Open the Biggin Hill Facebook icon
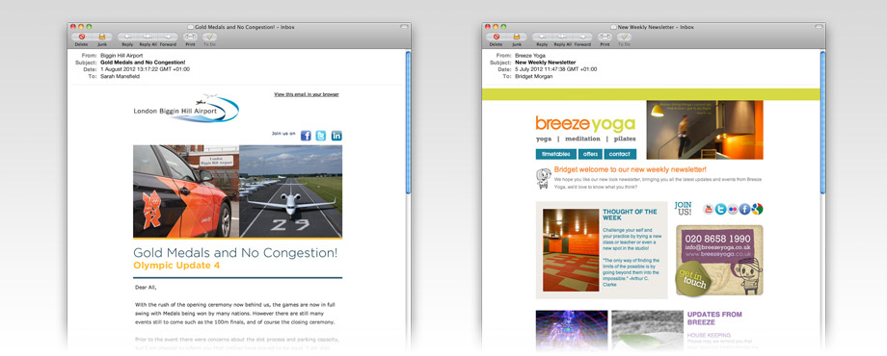 click(x=306, y=136)
